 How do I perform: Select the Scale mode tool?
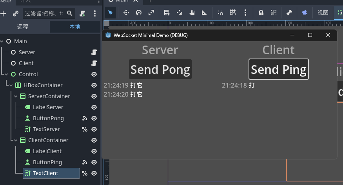pyautogui.click(x=151, y=13)
